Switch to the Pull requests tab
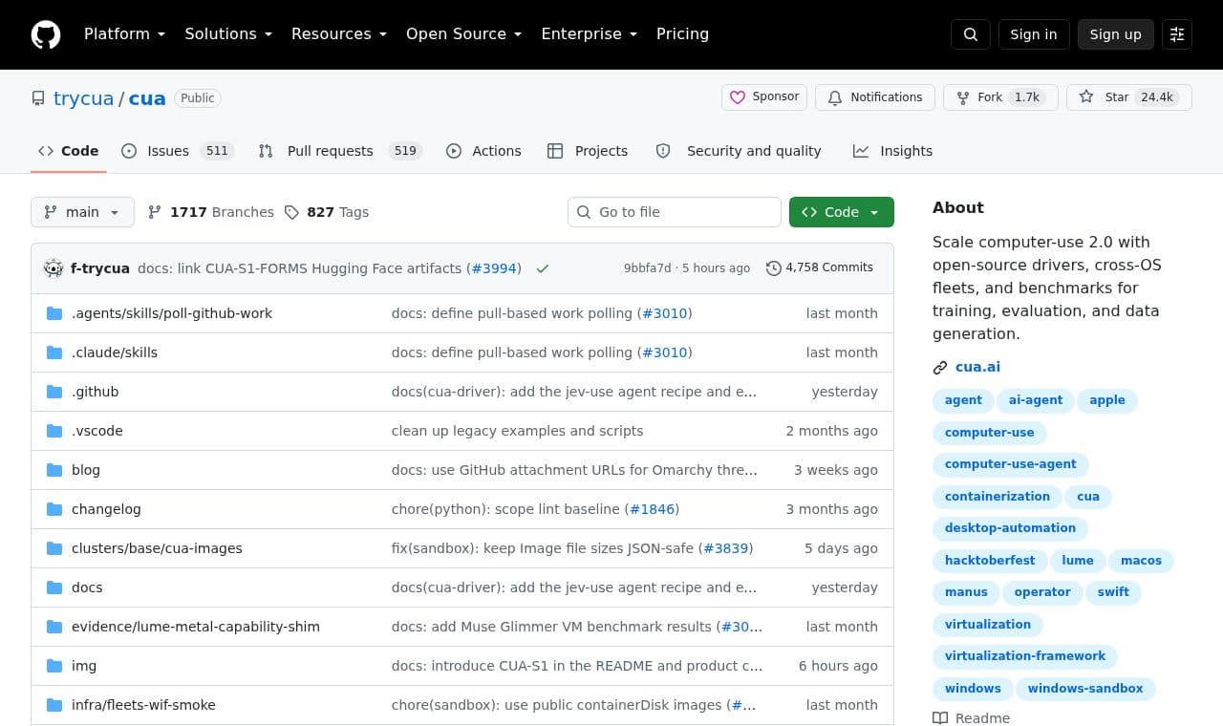 [340, 151]
